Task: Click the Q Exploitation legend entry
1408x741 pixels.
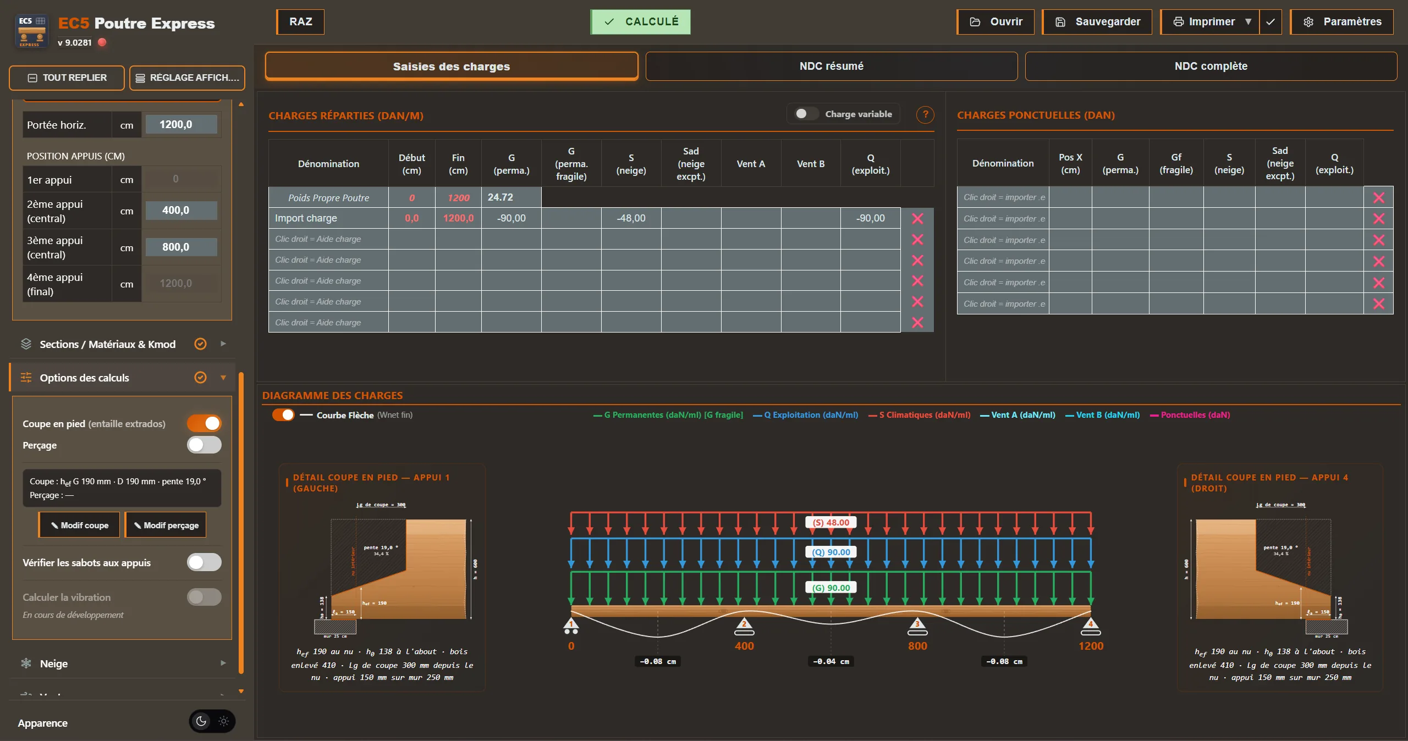Action: coord(806,415)
